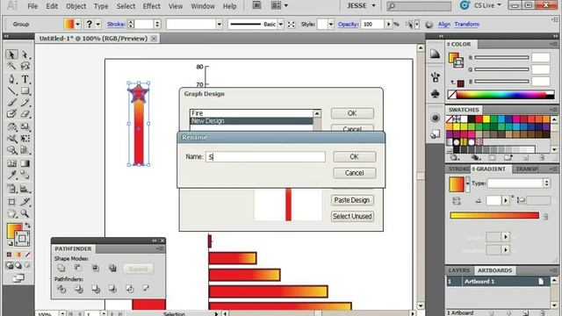Screen dimensions: 562x316
Task: Click Minus Back pathfinder icon
Action: (146, 288)
